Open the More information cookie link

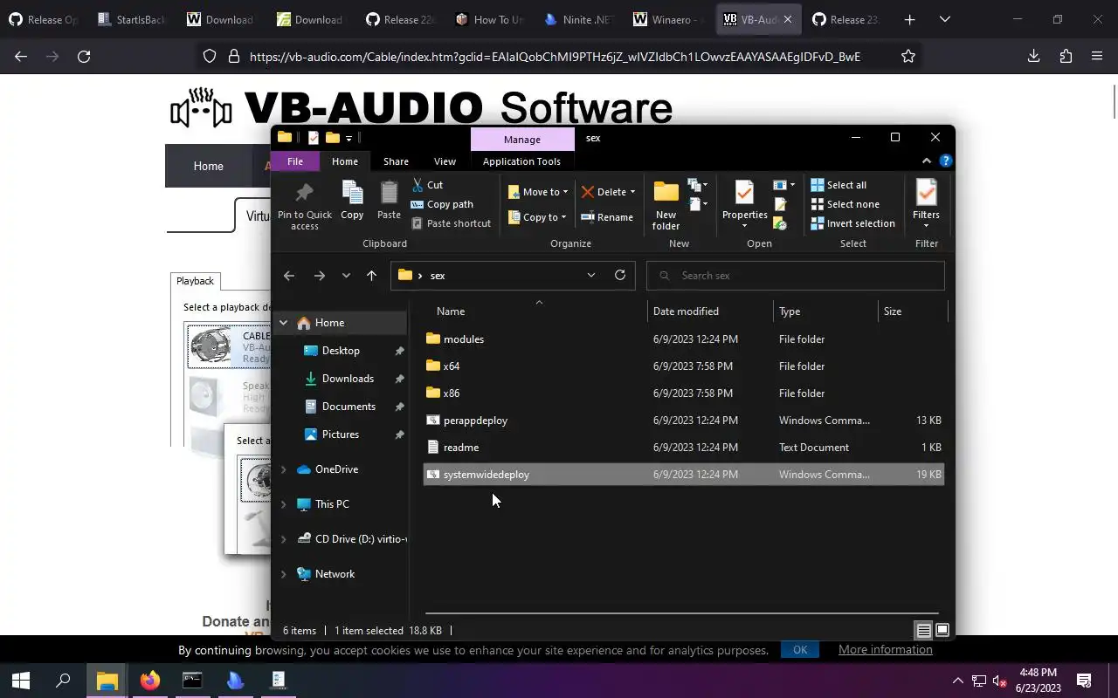886,649
